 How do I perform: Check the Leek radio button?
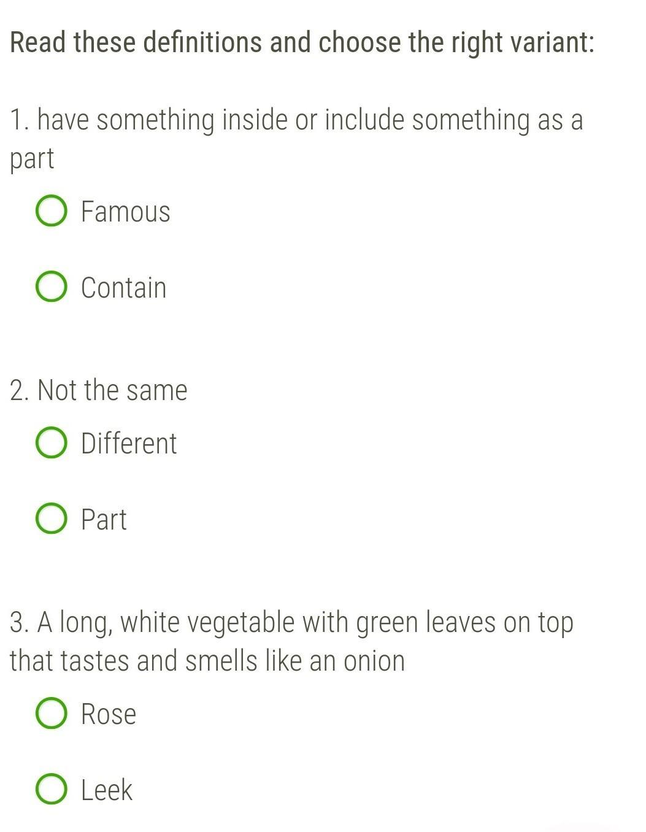click(x=52, y=790)
